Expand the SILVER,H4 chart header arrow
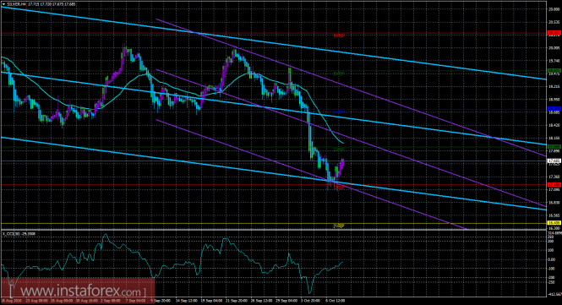 pos(3,4)
